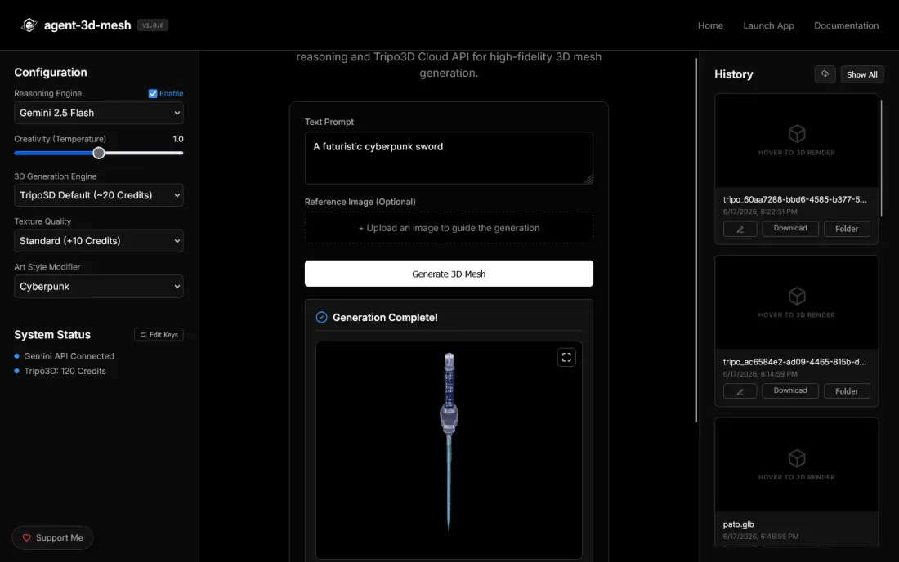Click the Generation Complete checkmark icon
The image size is (899, 562).
(322, 318)
